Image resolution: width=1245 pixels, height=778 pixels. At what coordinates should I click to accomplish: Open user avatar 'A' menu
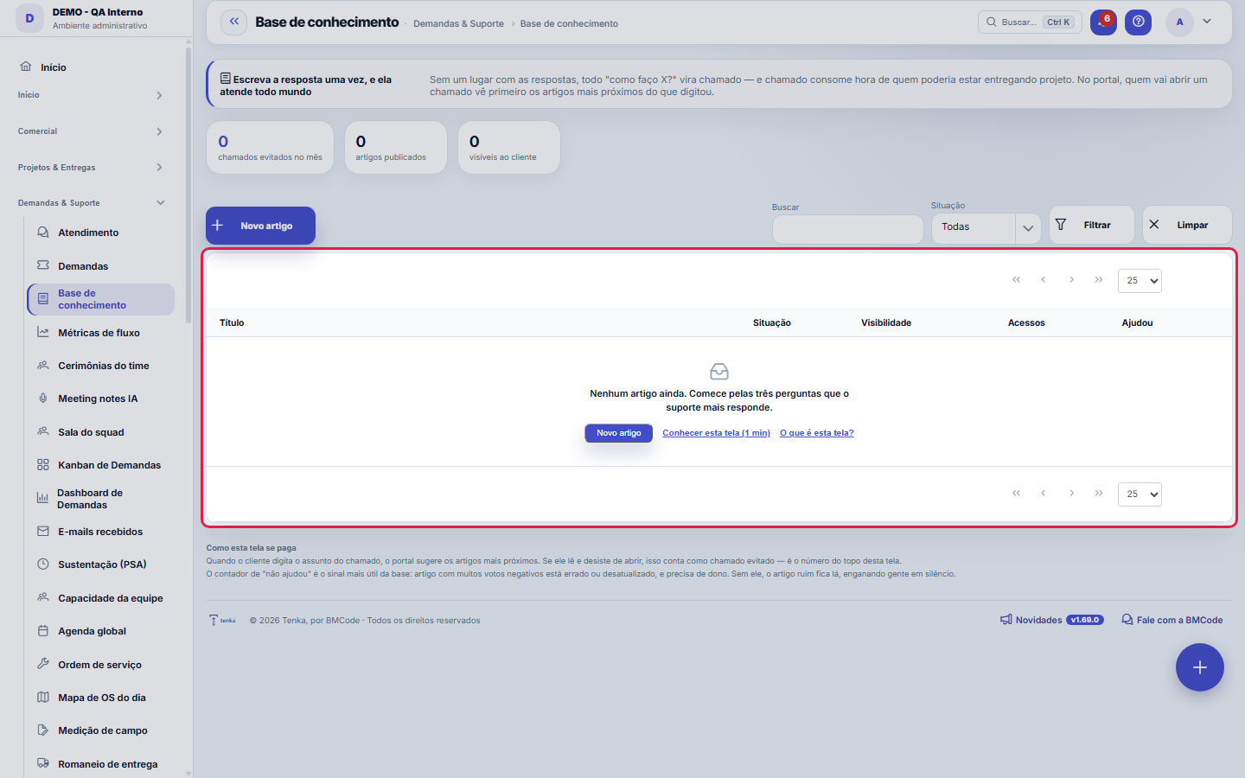tap(1179, 22)
